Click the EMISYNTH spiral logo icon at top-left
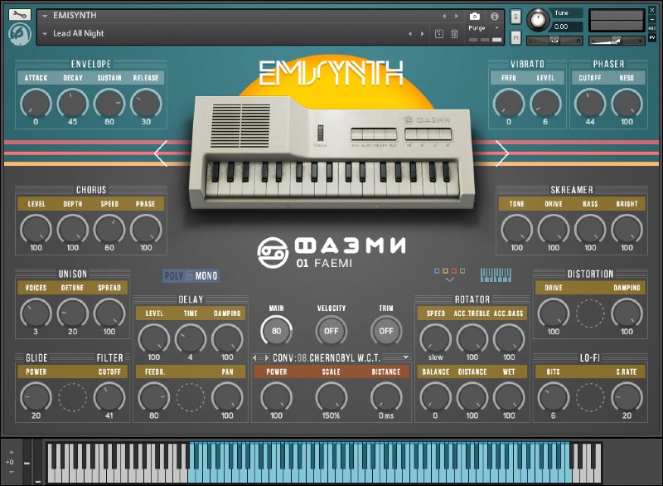This screenshot has width=663, height=486. (20, 33)
